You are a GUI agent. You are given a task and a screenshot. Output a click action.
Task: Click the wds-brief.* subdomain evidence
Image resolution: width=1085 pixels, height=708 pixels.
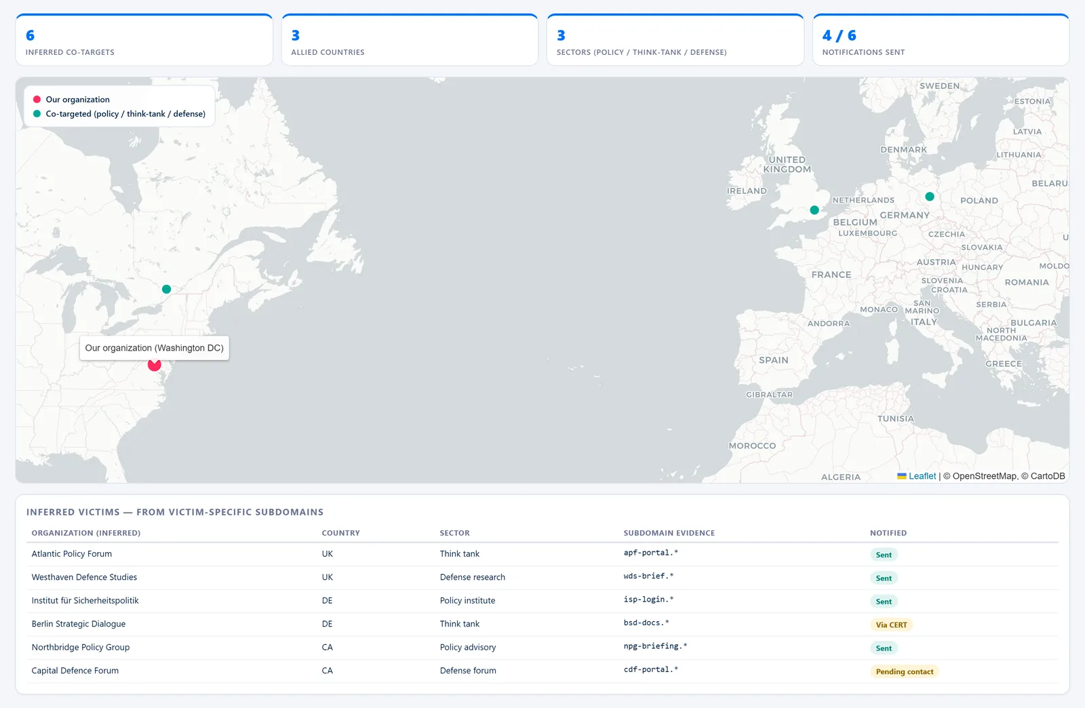649,576
